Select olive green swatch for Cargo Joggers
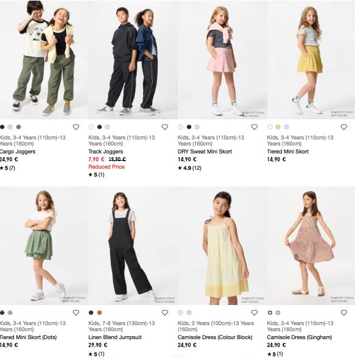Screen dimensions: 355x358 click(x=19, y=127)
